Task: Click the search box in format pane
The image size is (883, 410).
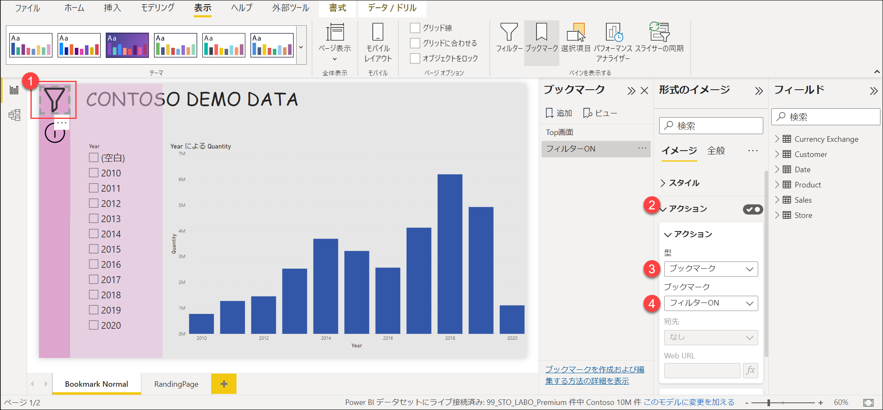Action: [x=711, y=126]
